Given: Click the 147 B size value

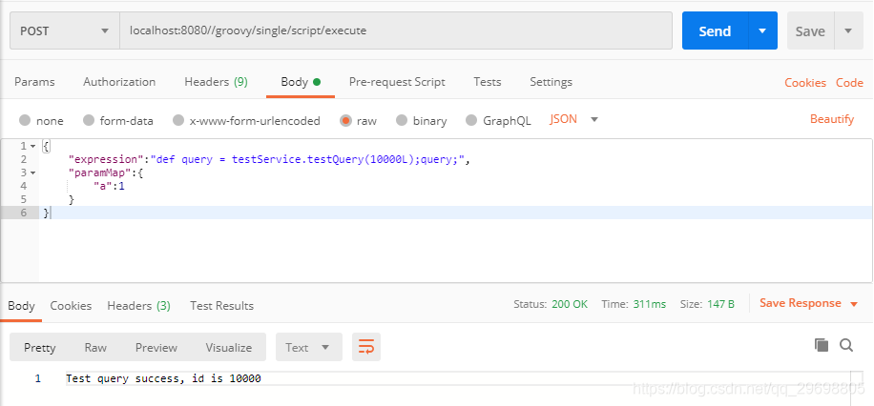Looking at the screenshot, I should [x=720, y=304].
